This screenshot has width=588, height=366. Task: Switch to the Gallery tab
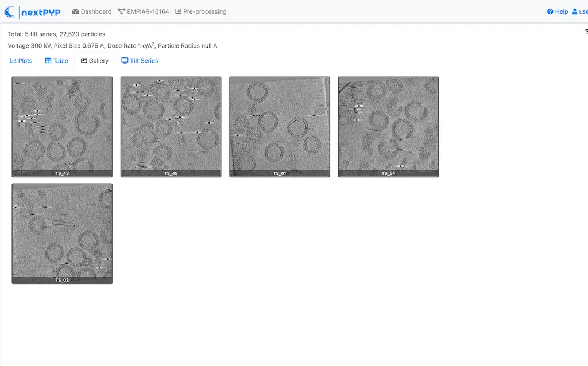95,61
